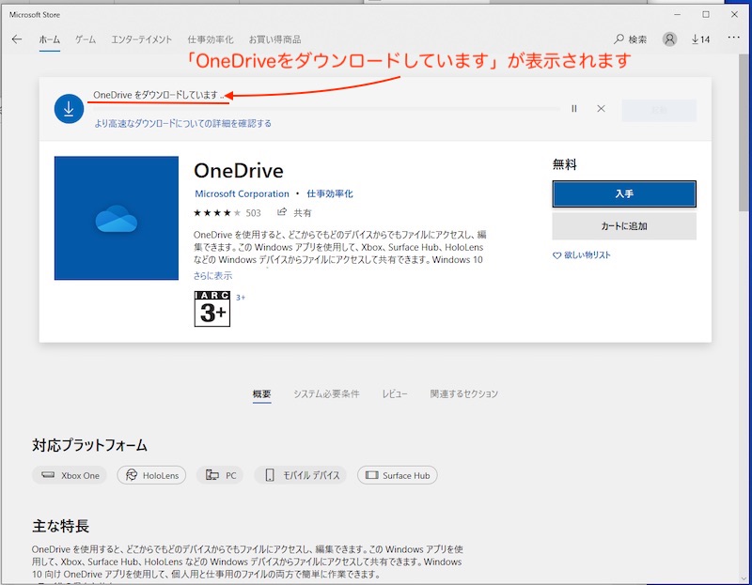The image size is (752, 585).
Task: Click the 無料 price label
Action: pyautogui.click(x=565, y=165)
